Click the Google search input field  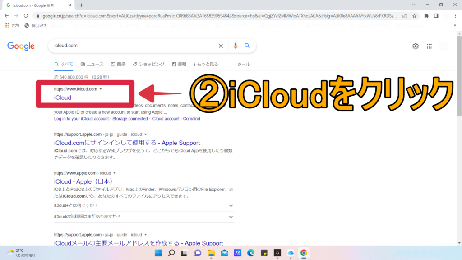coord(134,46)
